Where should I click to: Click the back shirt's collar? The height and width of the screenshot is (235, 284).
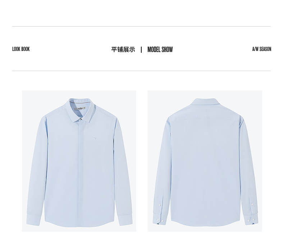pyautogui.click(x=206, y=102)
